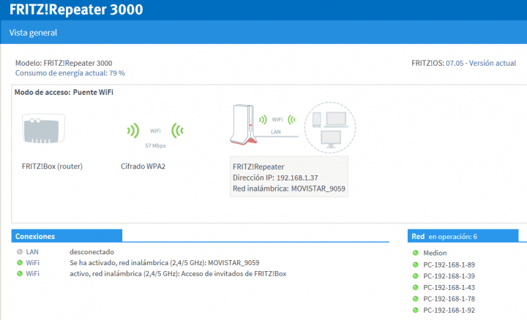This screenshot has height=320, width=527.
Task: Click the desconectado LAN status text
Action: click(91, 252)
